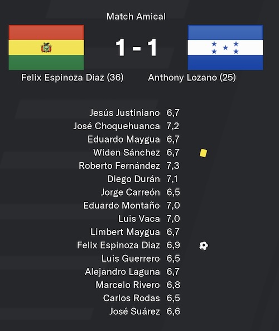Click Widen Sánchez's yellow card icon
The width and height of the screenshot is (279, 331).
(203, 153)
